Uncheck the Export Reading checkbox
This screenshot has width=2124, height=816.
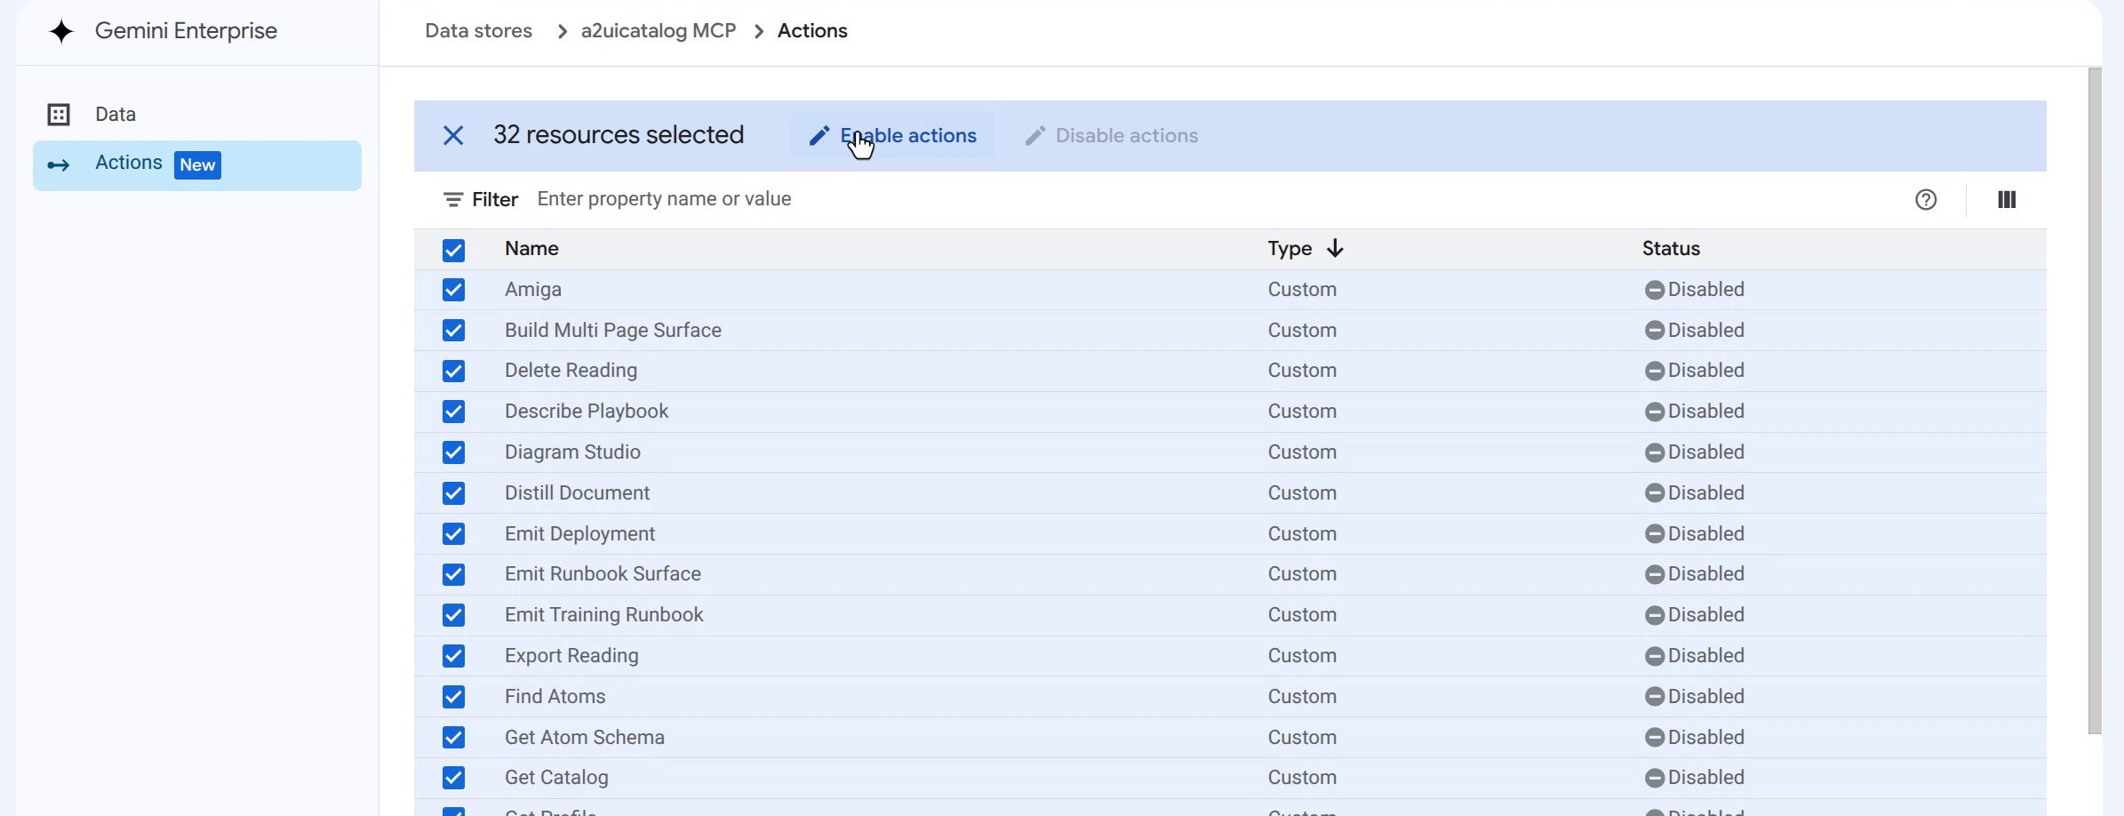[453, 656]
